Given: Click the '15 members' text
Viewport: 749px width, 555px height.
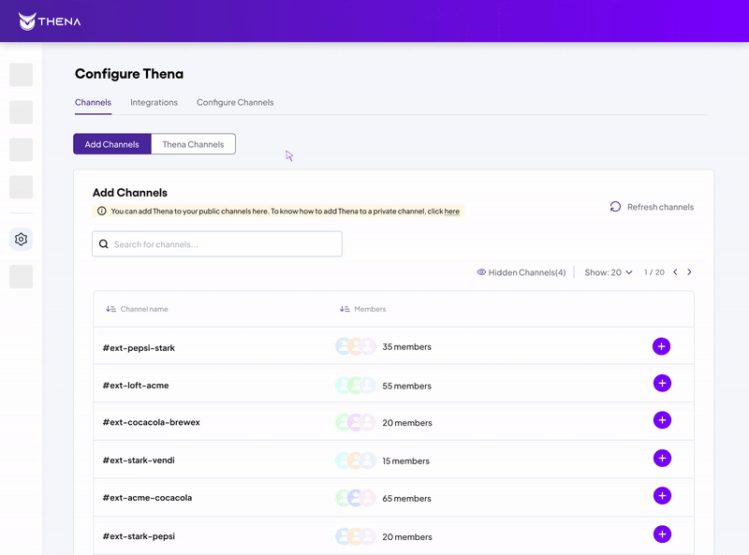Looking at the screenshot, I should point(405,460).
